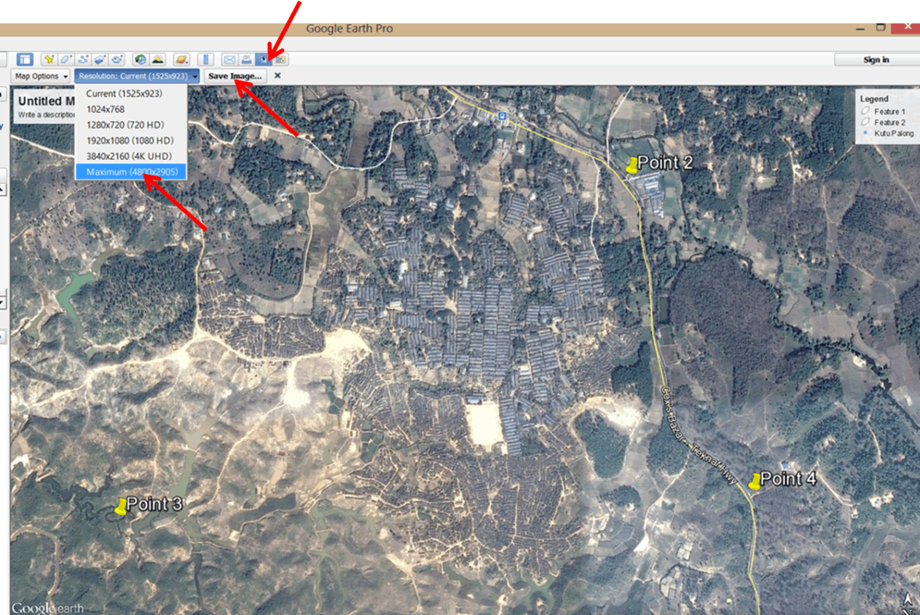Click the Google Earth Pro window title
Screen dimensions: 920x615
coord(350,28)
